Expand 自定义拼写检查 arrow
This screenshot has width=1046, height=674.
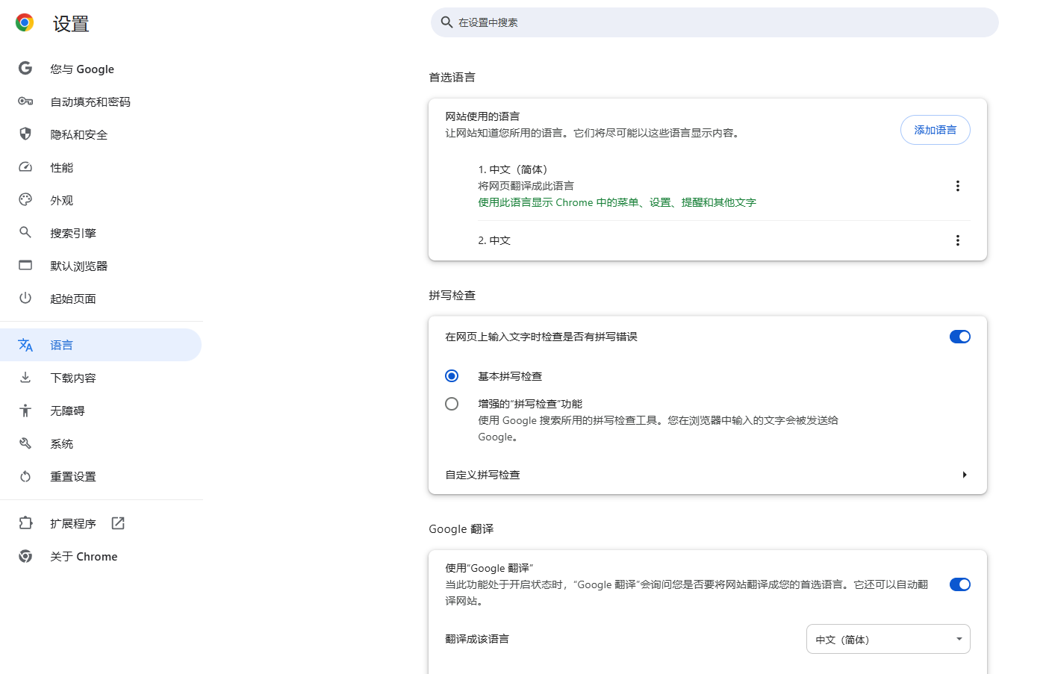[965, 475]
